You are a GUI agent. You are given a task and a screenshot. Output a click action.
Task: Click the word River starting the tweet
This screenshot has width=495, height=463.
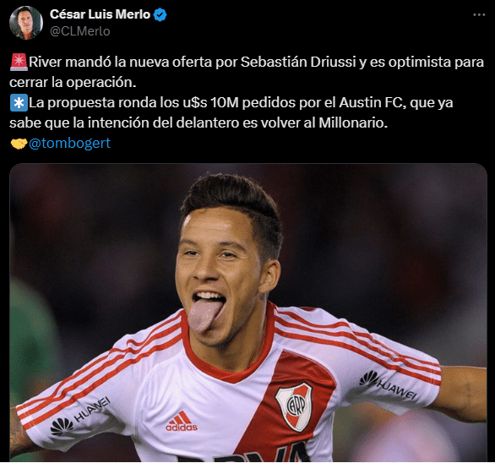pyautogui.click(x=46, y=62)
